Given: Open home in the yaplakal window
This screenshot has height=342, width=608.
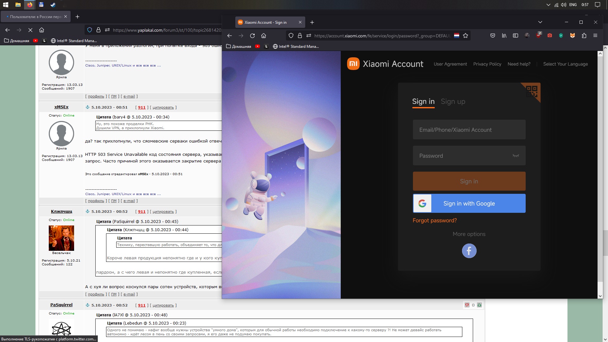Looking at the screenshot, I should click(41, 30).
